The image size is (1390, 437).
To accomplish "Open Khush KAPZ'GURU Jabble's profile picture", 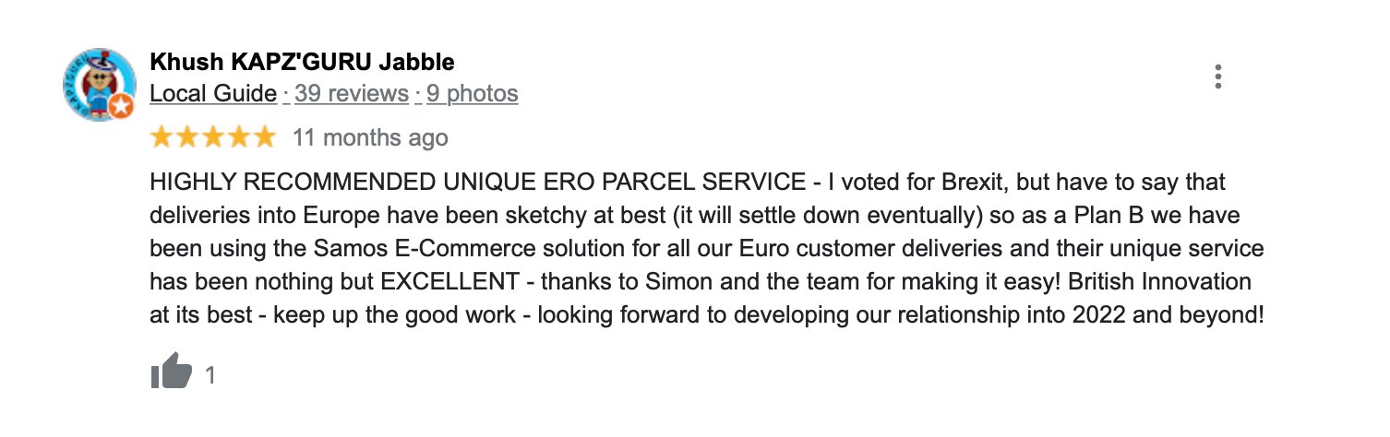I will click(x=98, y=84).
